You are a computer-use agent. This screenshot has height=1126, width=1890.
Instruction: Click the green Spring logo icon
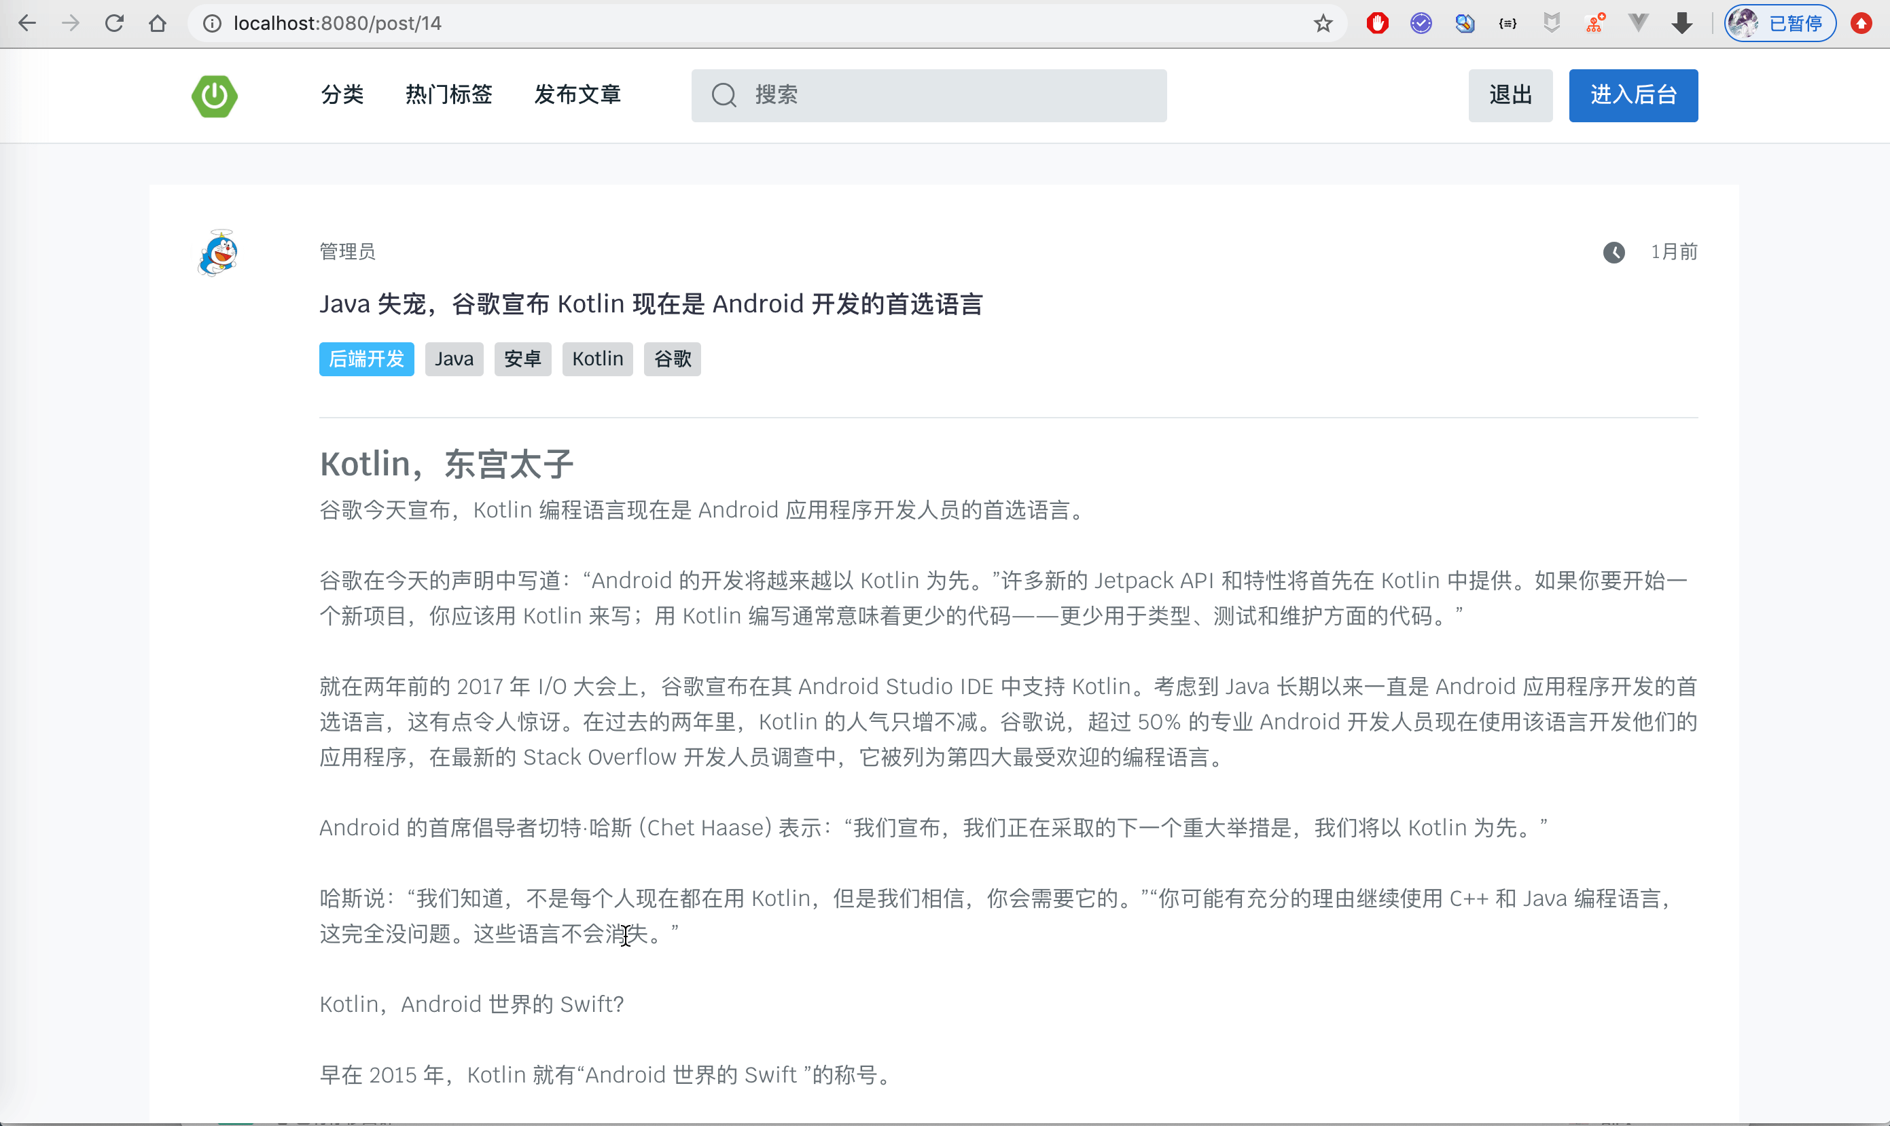[214, 96]
